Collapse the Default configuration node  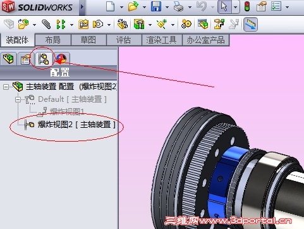(18, 99)
